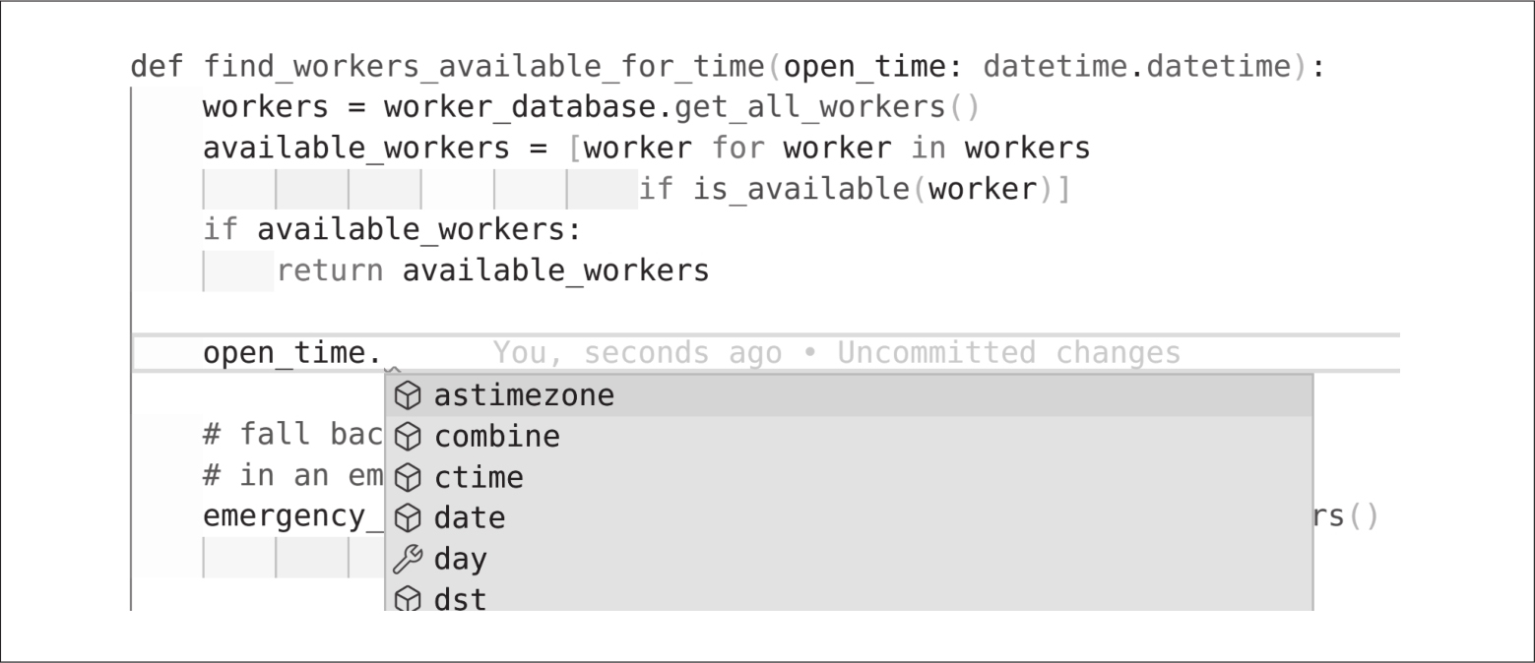The image size is (1535, 663).
Task: Place cursor after 'open_time.' on the active line
Action: click(x=384, y=352)
